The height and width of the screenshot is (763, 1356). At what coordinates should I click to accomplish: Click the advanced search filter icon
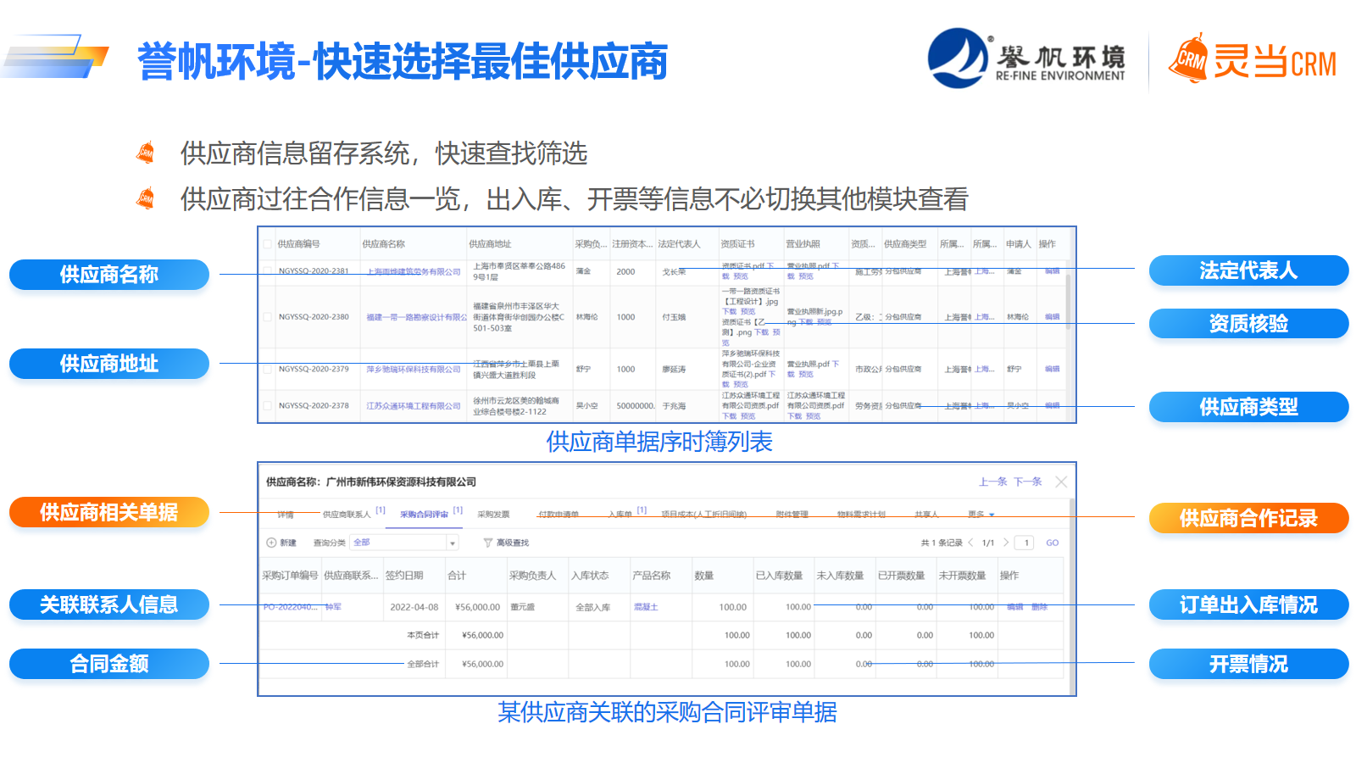pos(487,543)
